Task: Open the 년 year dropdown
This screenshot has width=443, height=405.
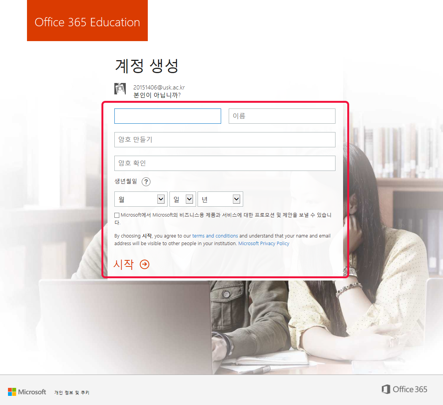Action: 220,199
